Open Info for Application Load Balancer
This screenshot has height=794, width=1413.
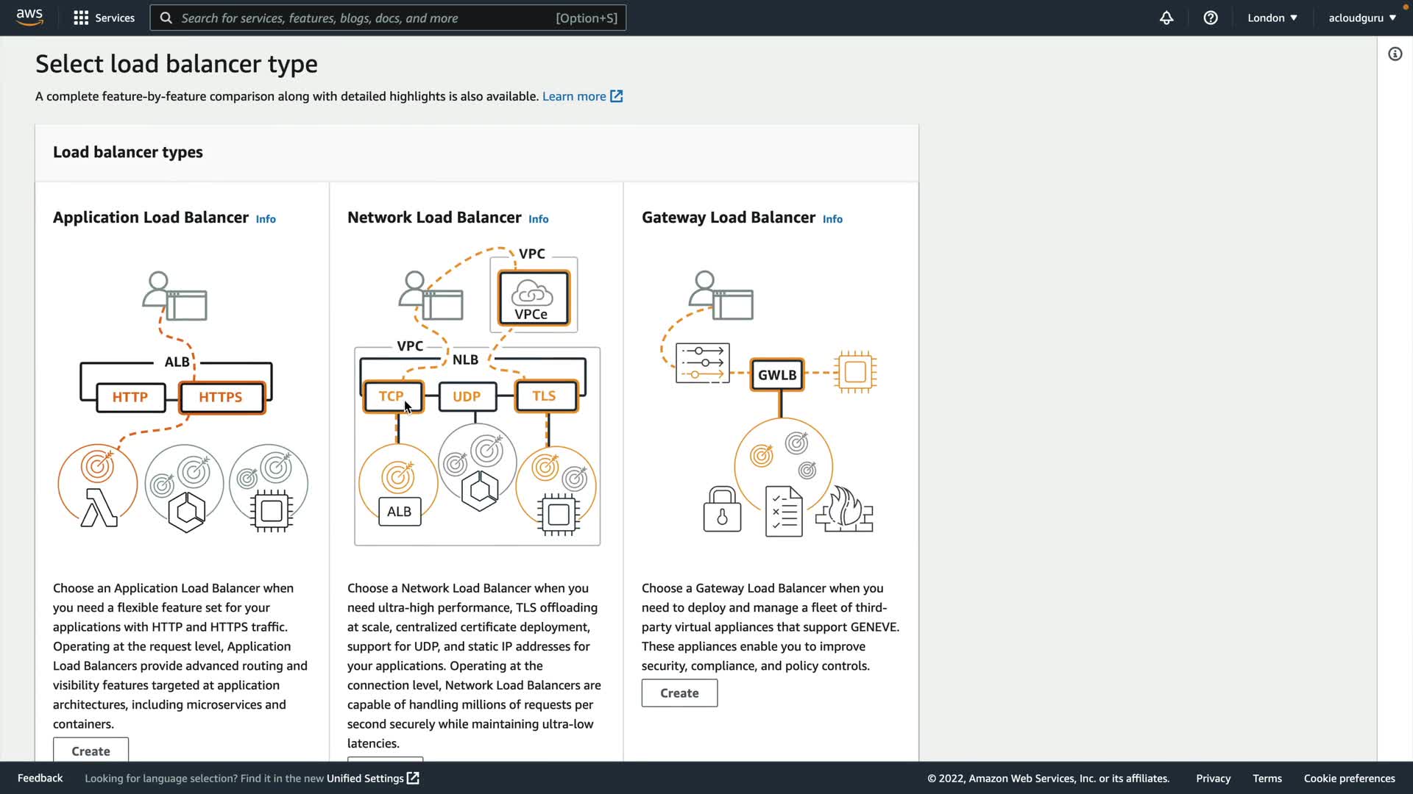click(x=266, y=219)
